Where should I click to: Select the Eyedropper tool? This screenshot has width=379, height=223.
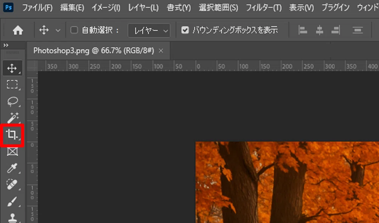(x=12, y=168)
